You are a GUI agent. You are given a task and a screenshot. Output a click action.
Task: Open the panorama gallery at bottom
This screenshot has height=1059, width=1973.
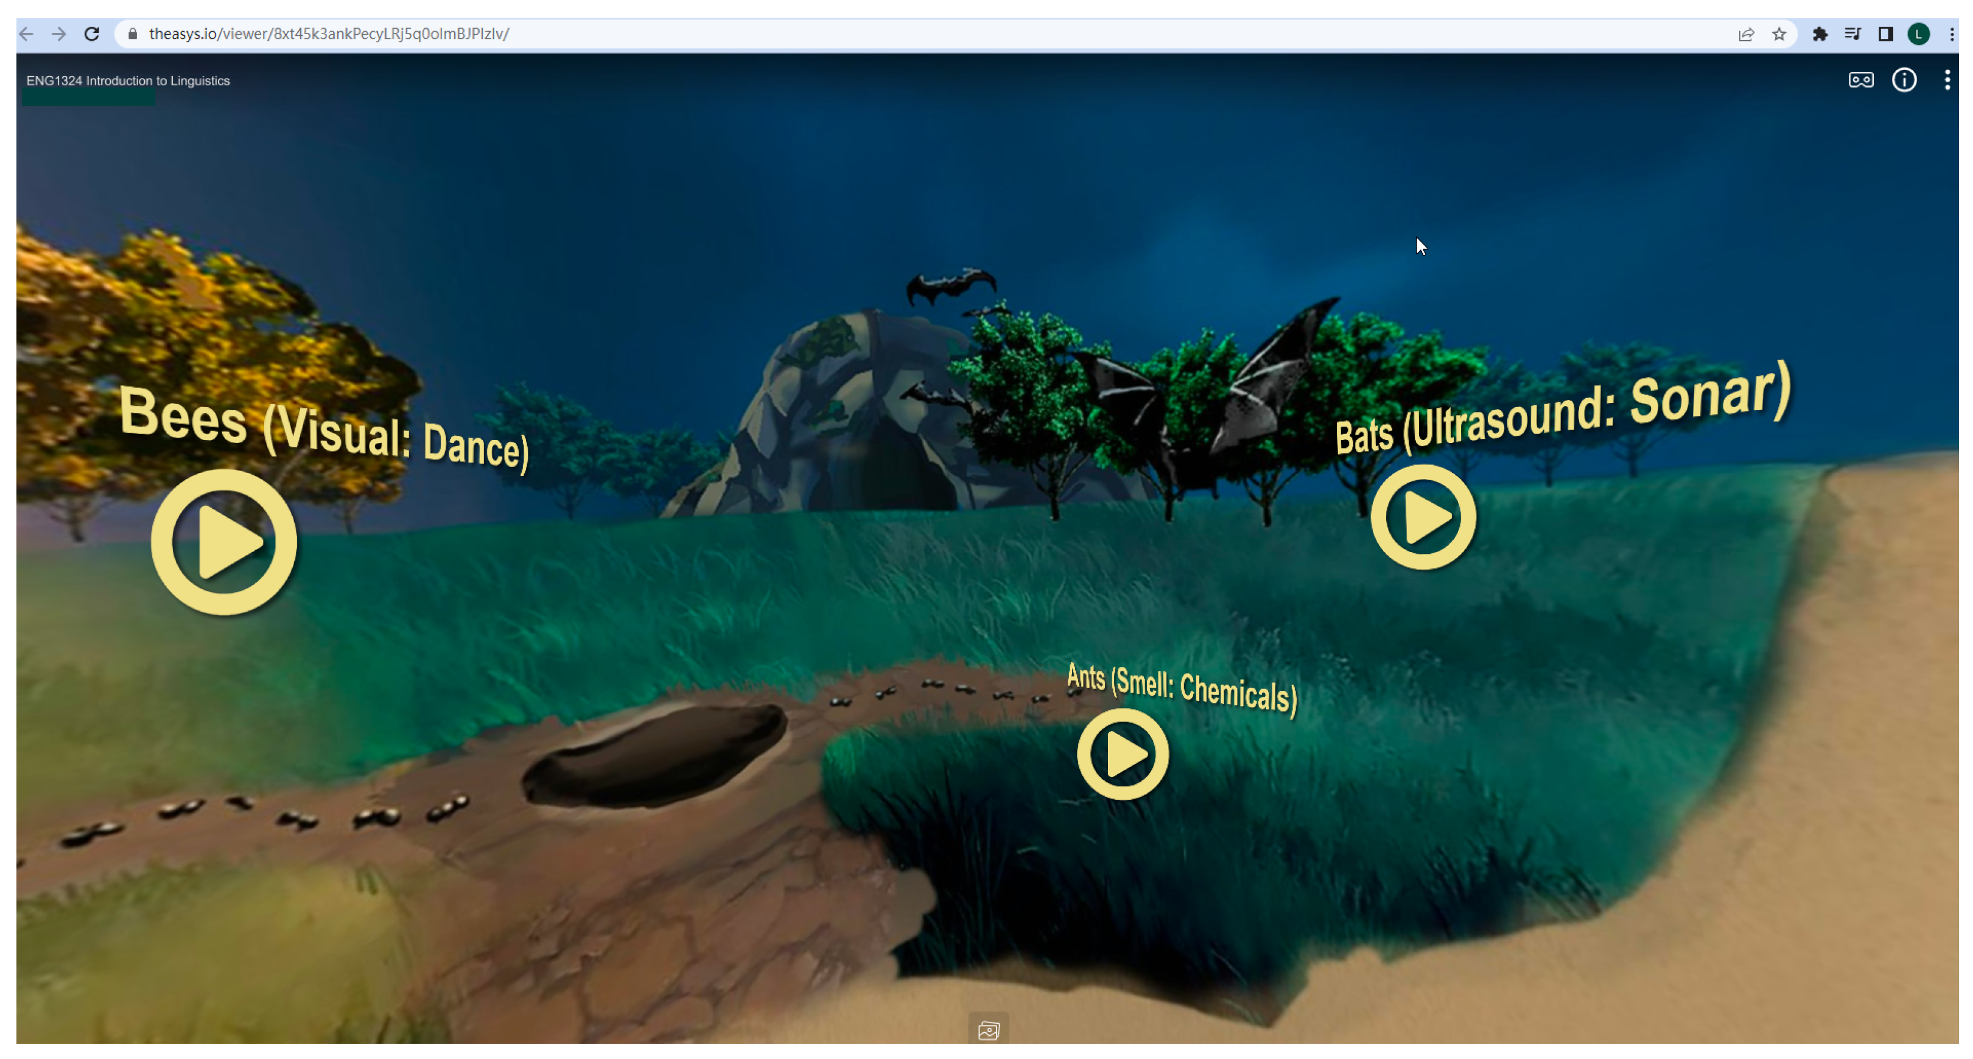[x=988, y=1030]
